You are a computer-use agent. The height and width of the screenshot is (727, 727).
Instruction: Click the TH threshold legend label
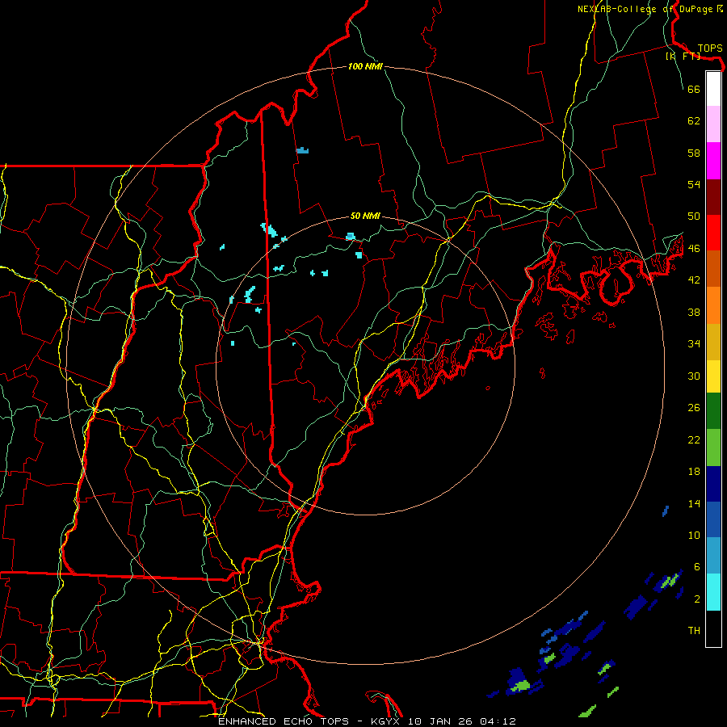coord(694,631)
